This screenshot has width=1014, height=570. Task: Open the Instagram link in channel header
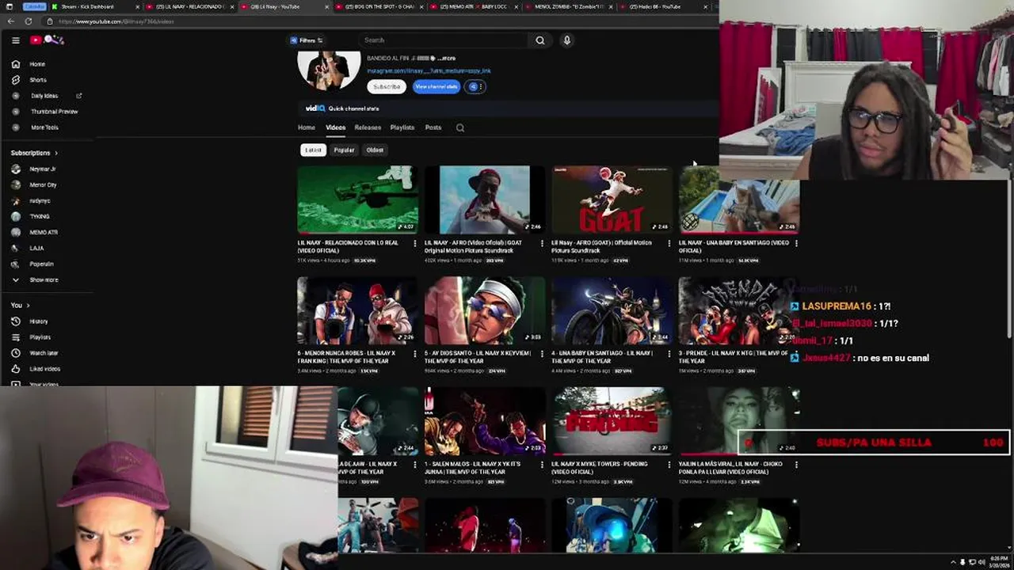coord(429,70)
